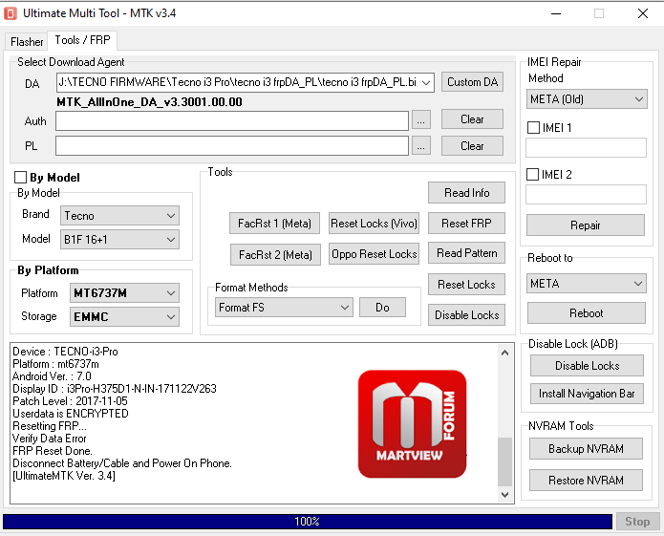This screenshot has height=536, width=664.
Task: Click the Reboot button
Action: (586, 313)
